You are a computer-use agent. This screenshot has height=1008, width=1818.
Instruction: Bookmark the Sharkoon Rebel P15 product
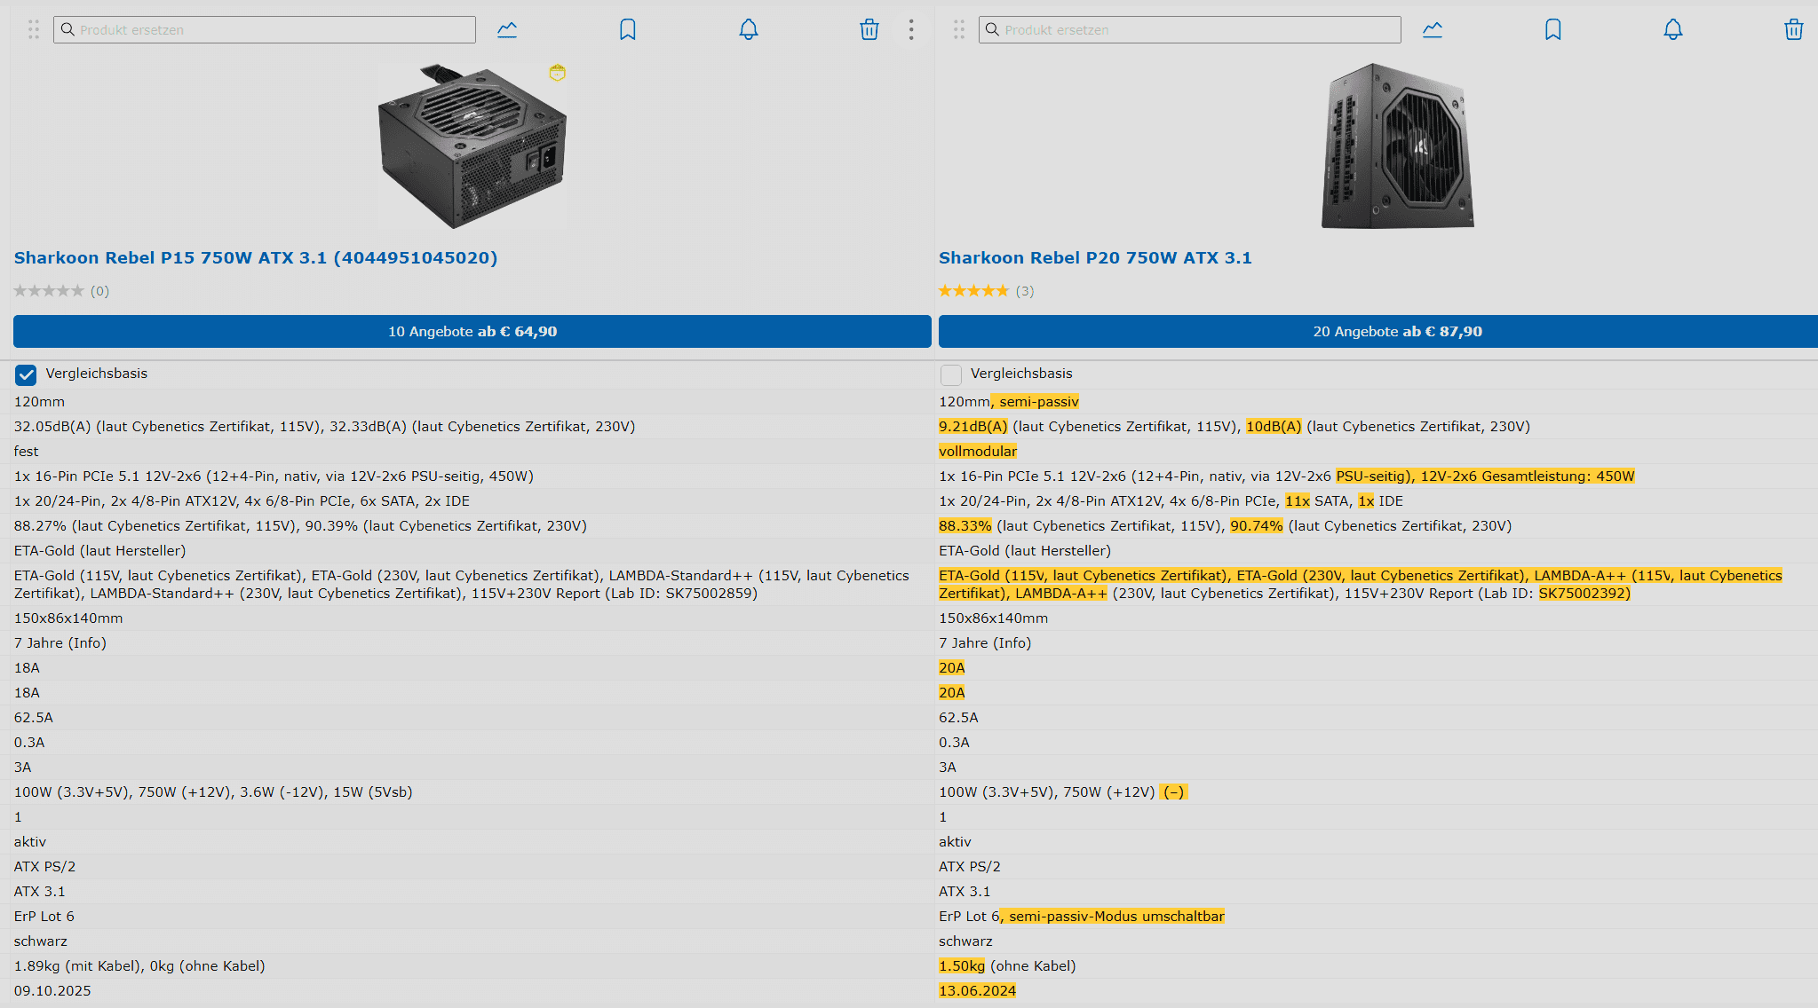coord(628,30)
